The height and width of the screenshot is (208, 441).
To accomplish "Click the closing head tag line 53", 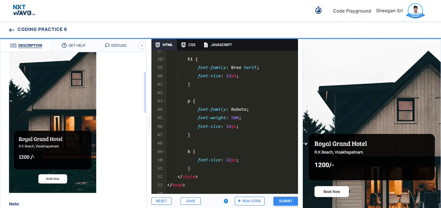I will (176, 185).
